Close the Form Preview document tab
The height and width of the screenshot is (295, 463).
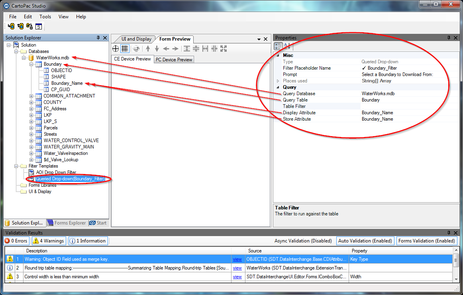tap(265, 39)
